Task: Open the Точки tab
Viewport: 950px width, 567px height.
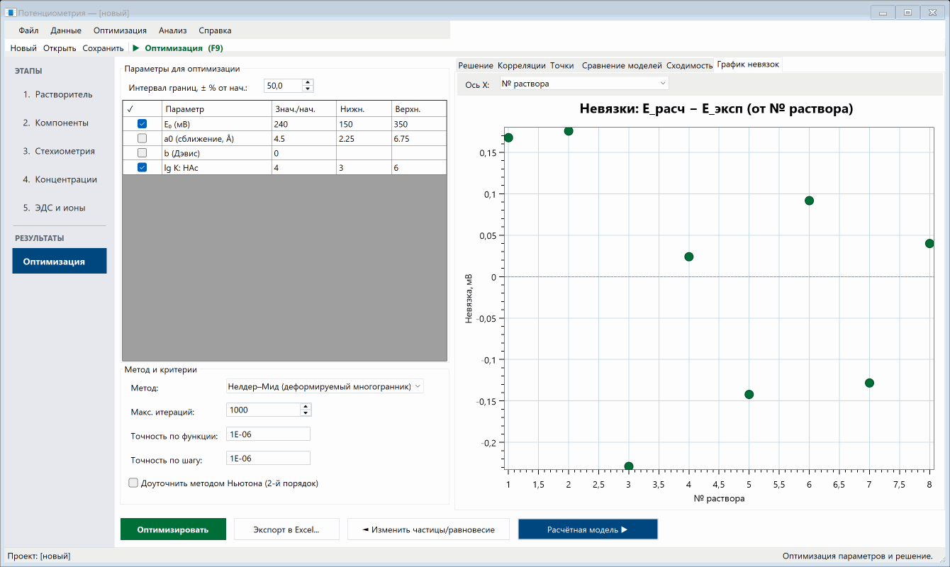Action: tap(562, 65)
